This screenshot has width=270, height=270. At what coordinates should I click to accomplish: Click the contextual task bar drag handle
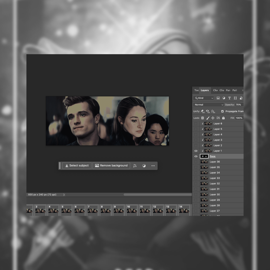[x=60, y=166]
